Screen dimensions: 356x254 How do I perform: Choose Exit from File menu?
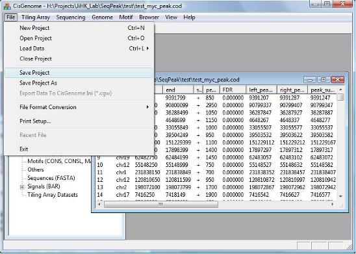(79, 149)
